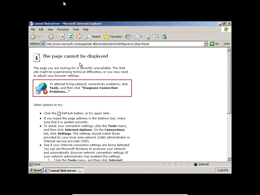Click the Diagnose Connection Problems bold text
The height and width of the screenshot is (195, 260).
(83, 90)
